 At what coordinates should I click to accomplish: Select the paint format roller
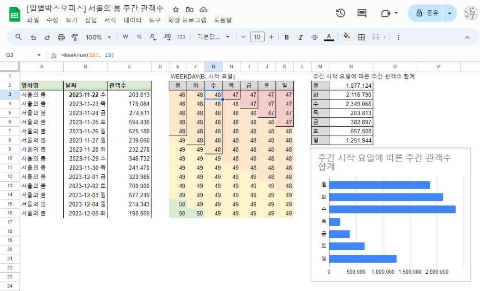click(x=75, y=37)
